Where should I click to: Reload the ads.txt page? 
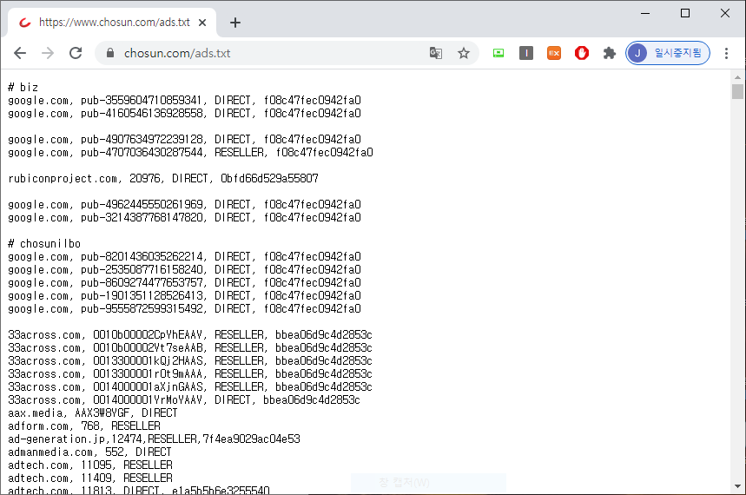pos(76,53)
